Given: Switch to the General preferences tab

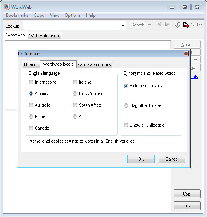Looking at the screenshot, I should coord(31,65).
